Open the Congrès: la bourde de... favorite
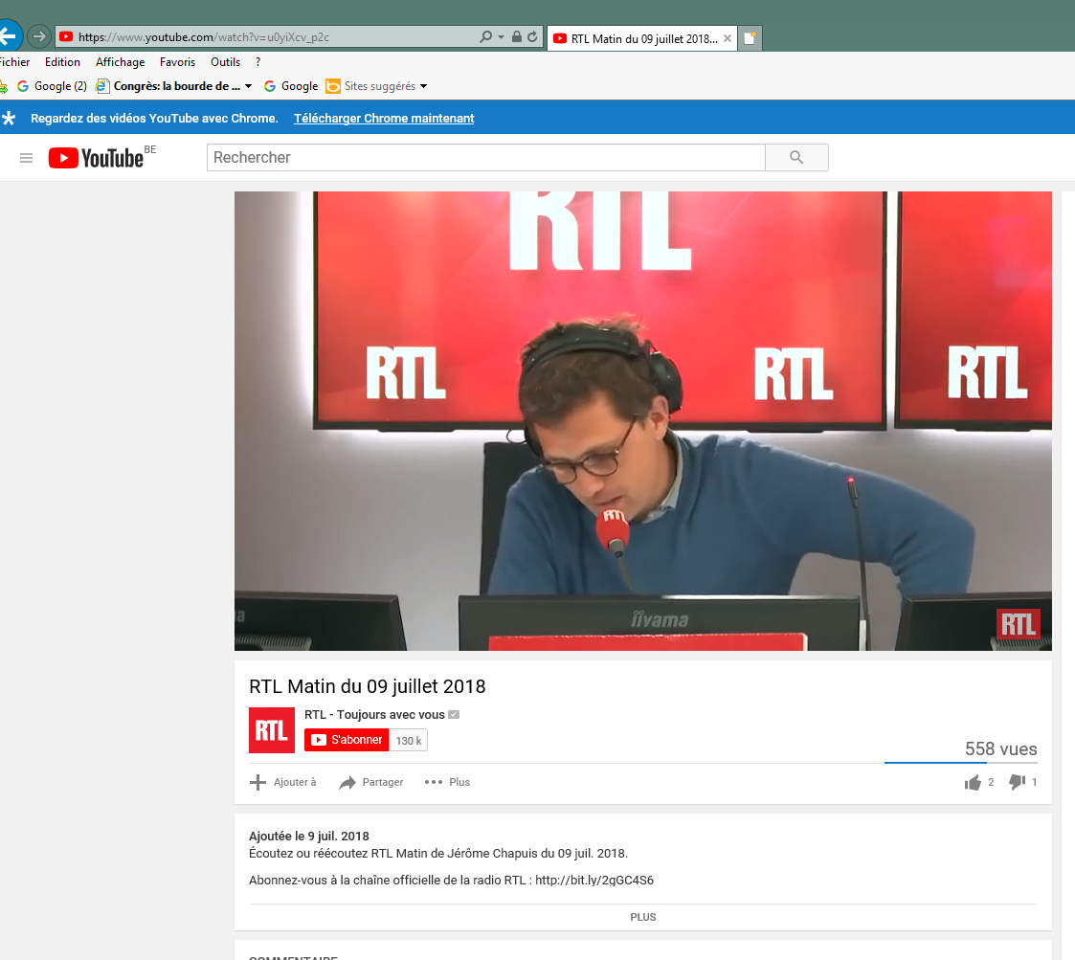The height and width of the screenshot is (960, 1075). pos(169,86)
